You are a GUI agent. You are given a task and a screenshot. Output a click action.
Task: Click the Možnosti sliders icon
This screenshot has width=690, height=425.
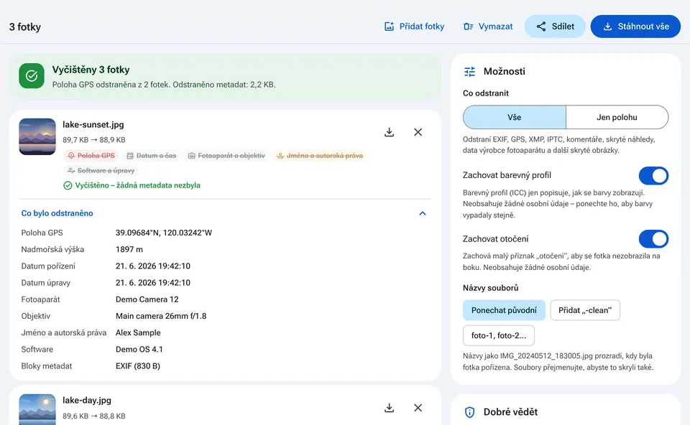tap(469, 72)
